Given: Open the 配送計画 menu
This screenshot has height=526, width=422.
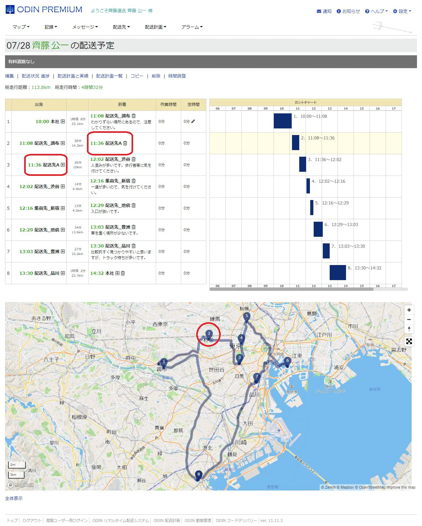Looking at the screenshot, I should (x=155, y=27).
